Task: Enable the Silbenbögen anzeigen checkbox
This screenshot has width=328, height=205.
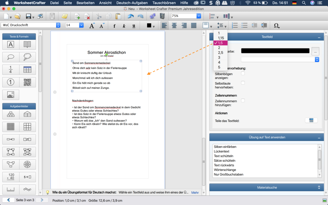Action: point(243,74)
